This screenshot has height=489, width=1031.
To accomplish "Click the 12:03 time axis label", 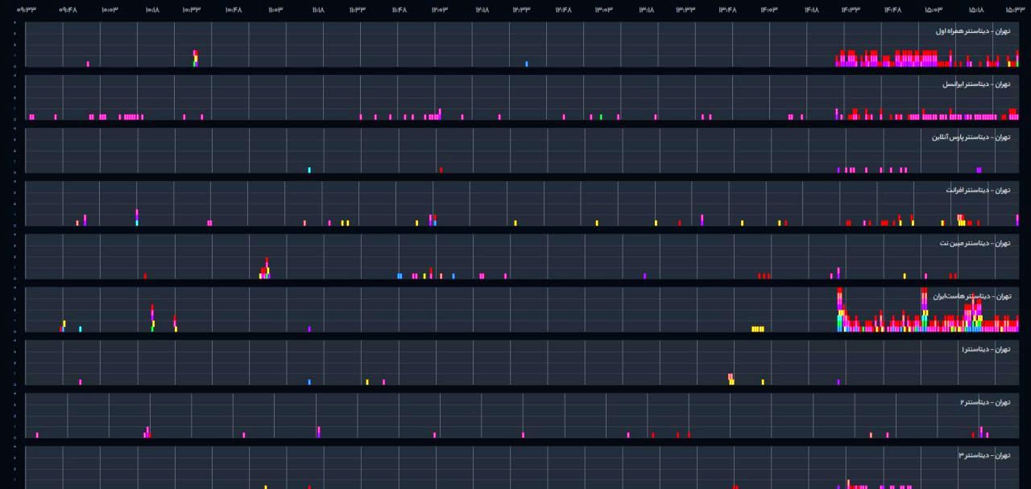I will (439, 10).
